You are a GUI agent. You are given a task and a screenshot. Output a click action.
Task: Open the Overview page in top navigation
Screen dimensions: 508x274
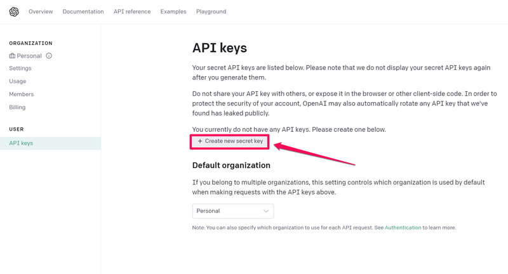pos(41,11)
